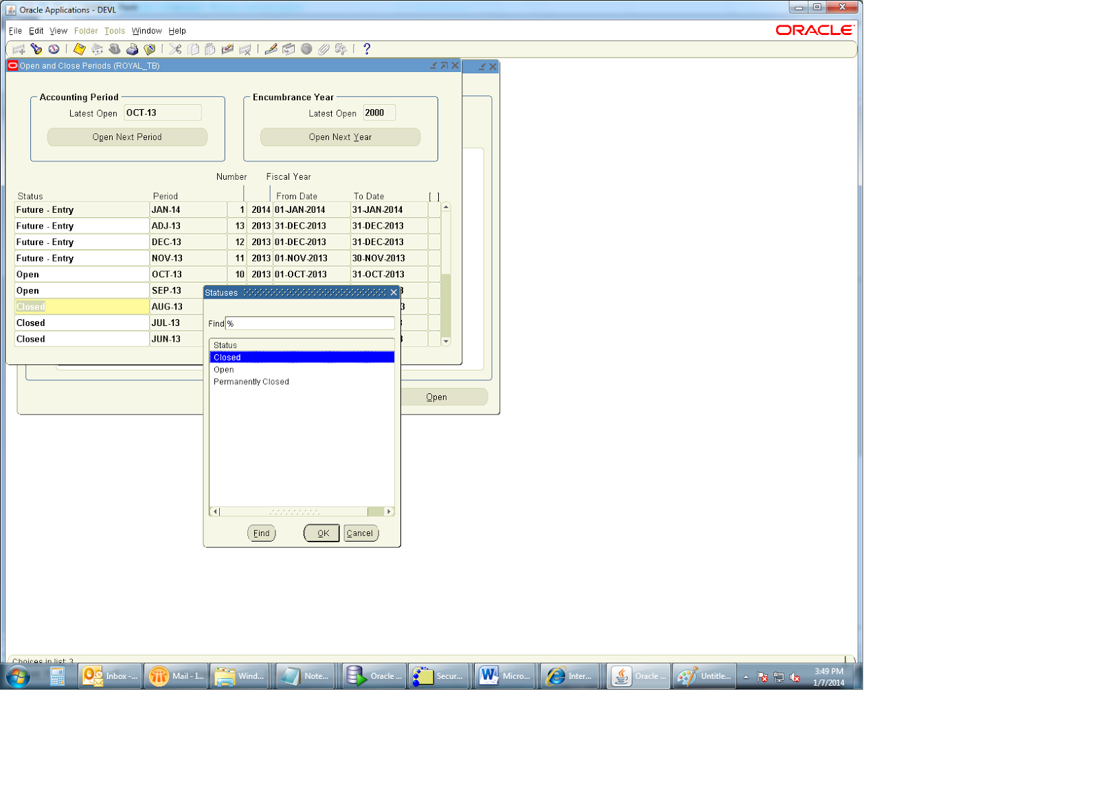Click the Clear Record eraser icon
1099x788 pixels.
pos(227,49)
